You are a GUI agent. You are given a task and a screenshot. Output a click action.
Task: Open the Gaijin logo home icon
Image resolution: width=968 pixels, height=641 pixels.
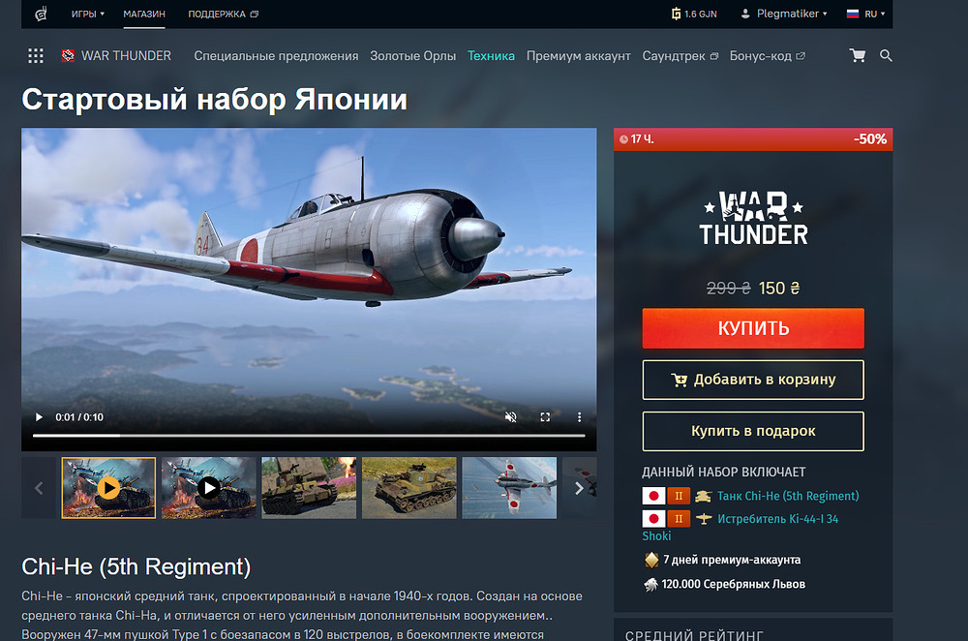pyautogui.click(x=41, y=14)
